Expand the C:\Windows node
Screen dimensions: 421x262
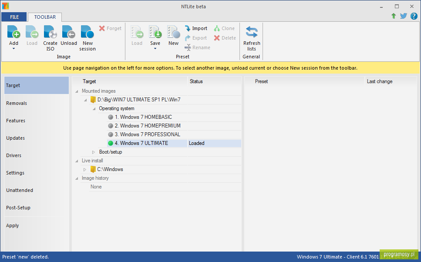pos(85,170)
